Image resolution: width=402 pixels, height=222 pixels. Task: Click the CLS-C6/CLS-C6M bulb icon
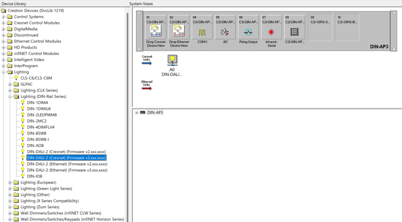click(x=16, y=78)
